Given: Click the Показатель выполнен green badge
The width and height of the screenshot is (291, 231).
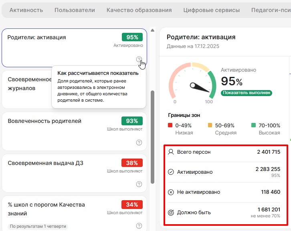Looking at the screenshot, I should (247, 93).
